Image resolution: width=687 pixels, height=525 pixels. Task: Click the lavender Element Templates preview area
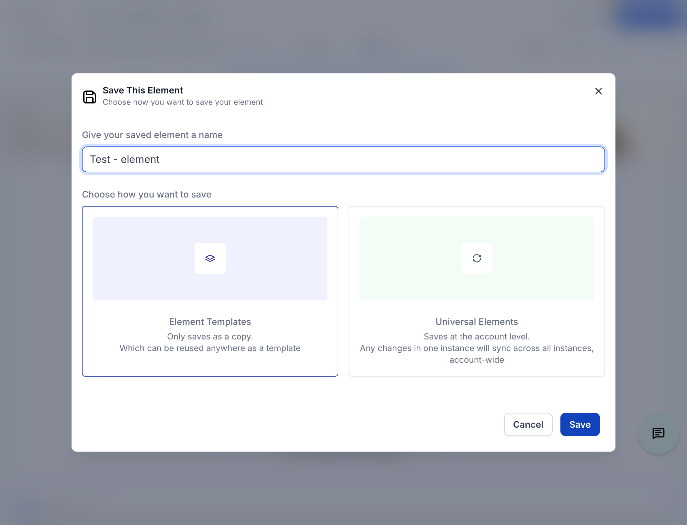click(210, 258)
